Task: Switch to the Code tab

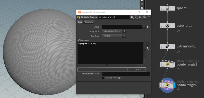Action: pyautogui.click(x=80, y=22)
